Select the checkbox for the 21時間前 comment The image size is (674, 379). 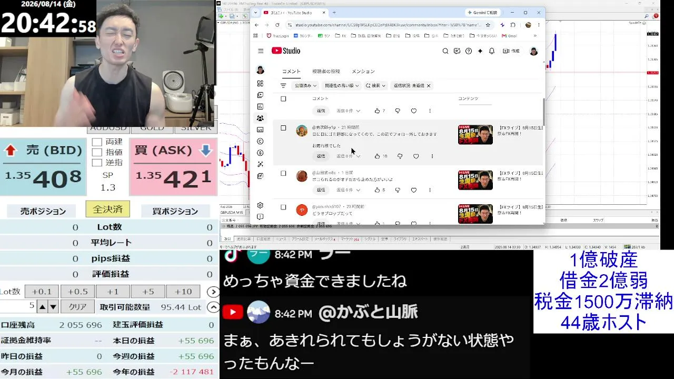pos(283,128)
